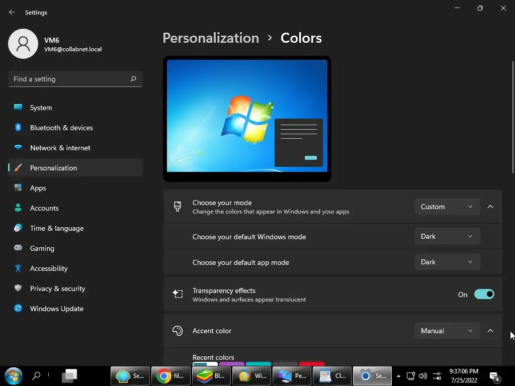Viewport: 515px width, 386px height.
Task: Click the Windows Update sync icon
Action: (x=18, y=308)
